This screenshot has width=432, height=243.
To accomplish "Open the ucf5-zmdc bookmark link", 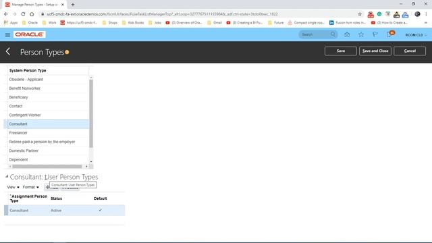I will (79, 22).
